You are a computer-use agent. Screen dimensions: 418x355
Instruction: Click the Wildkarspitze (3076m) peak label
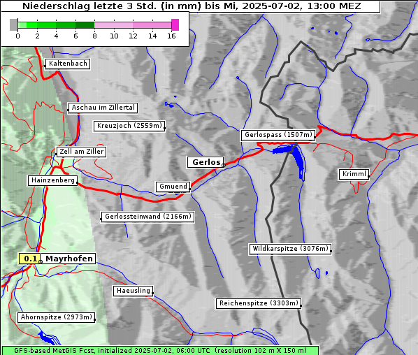[x=290, y=249]
